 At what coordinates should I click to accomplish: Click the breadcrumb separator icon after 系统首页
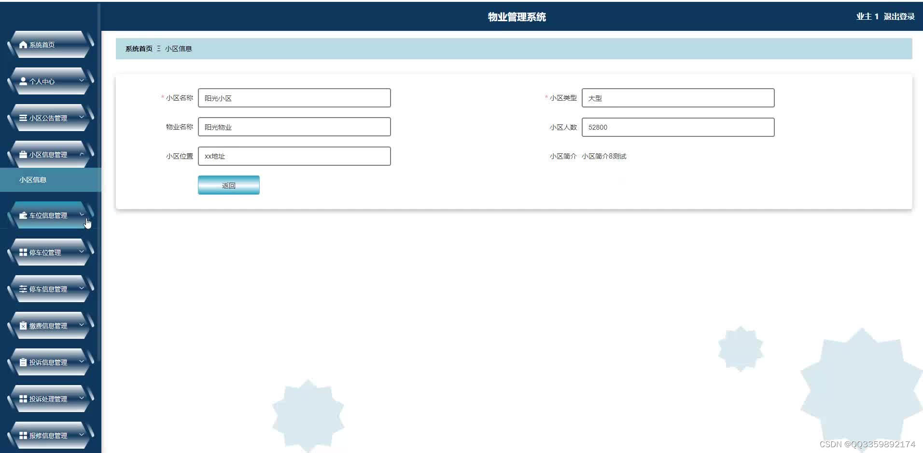pyautogui.click(x=159, y=49)
